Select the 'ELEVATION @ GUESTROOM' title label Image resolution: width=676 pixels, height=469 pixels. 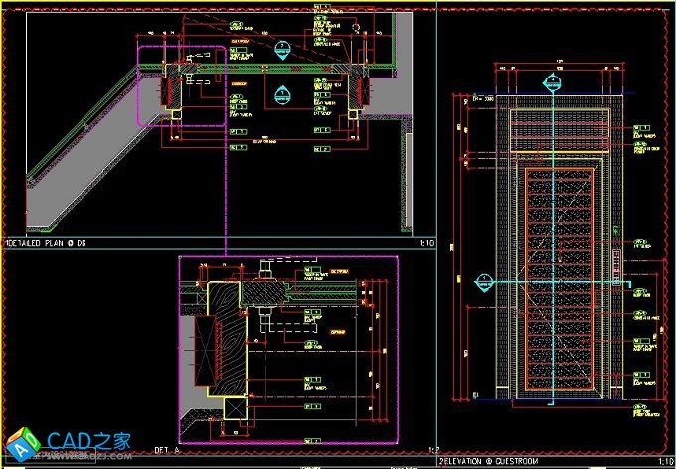point(494,462)
